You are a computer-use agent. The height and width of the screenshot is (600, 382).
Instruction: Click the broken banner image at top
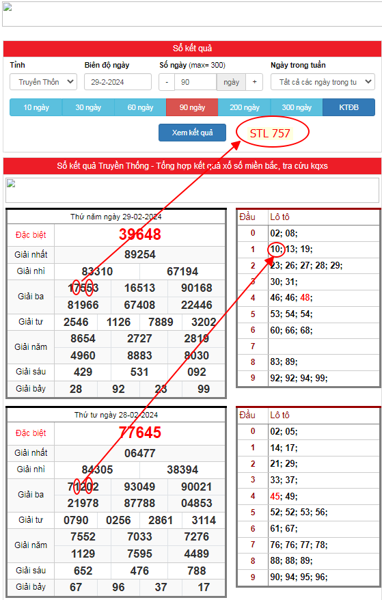tap(192, 14)
